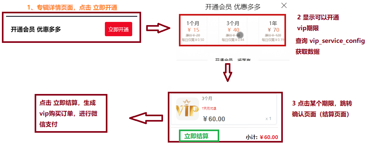Click the 生成vip购买订单 annotation box
Image resolution: width=375 pixels, height=147 pixels.
point(71,113)
